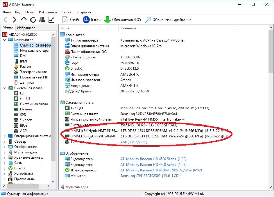The width and height of the screenshot is (274, 197).
Task: Open Samsung LTN156AT02000 monitor link
Action: (x=150, y=176)
